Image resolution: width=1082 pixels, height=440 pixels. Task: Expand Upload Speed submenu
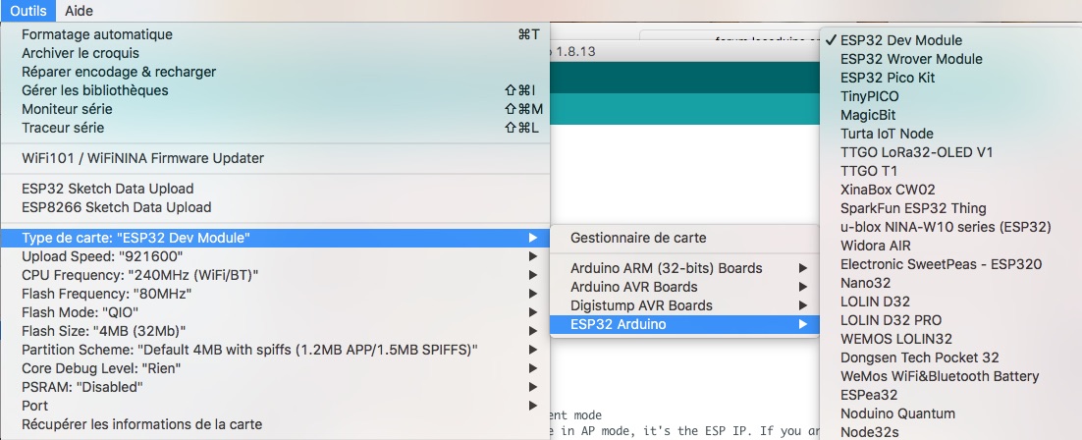(275, 256)
